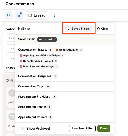This screenshot has width=128, height=136.
Task: Remove the Needs Attention status chip
Action: point(81,50)
